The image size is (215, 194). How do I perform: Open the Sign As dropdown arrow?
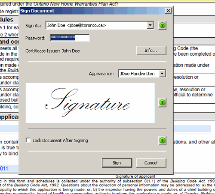[x=150, y=25]
